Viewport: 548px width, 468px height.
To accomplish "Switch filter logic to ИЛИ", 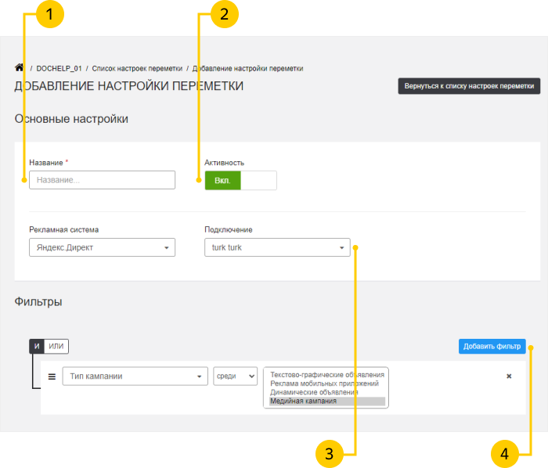I will point(56,346).
